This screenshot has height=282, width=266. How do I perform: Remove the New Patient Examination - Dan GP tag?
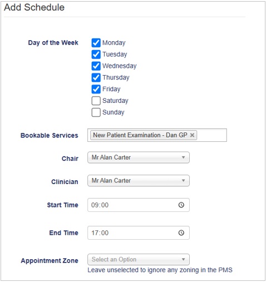[x=192, y=135]
